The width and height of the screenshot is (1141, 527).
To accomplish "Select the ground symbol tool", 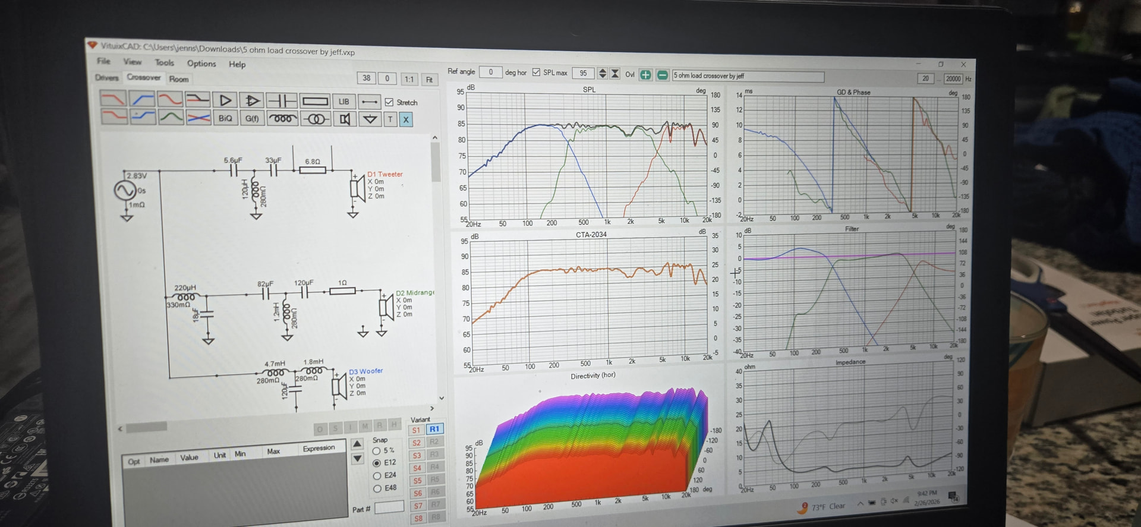I will pyautogui.click(x=370, y=119).
